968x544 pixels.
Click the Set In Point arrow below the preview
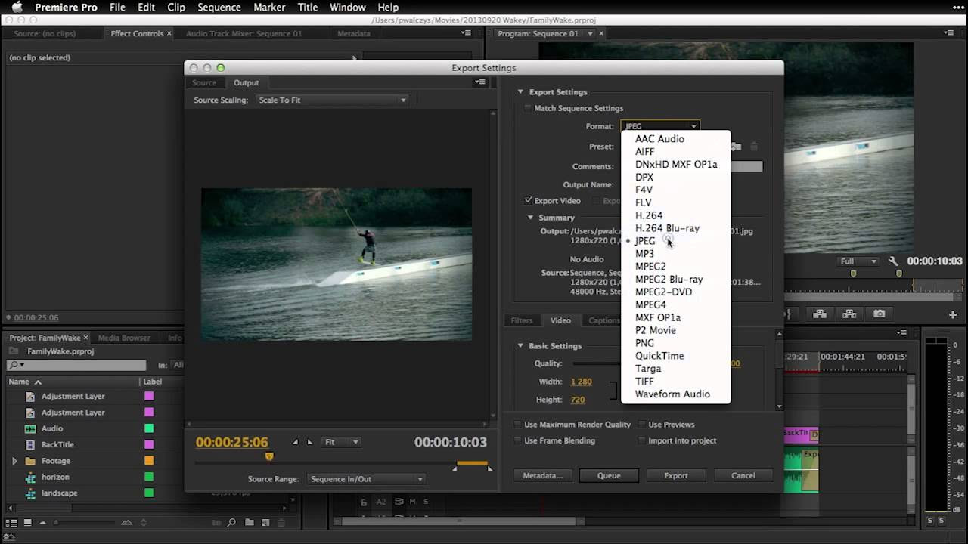296,442
